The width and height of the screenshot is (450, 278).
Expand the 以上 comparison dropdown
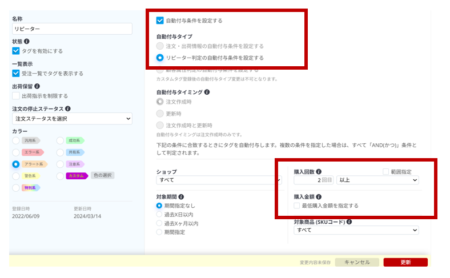tap(377, 180)
